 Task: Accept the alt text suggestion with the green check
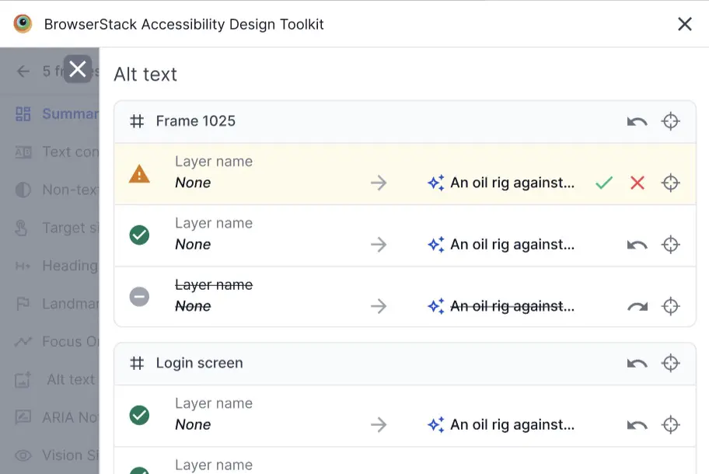[x=604, y=183]
